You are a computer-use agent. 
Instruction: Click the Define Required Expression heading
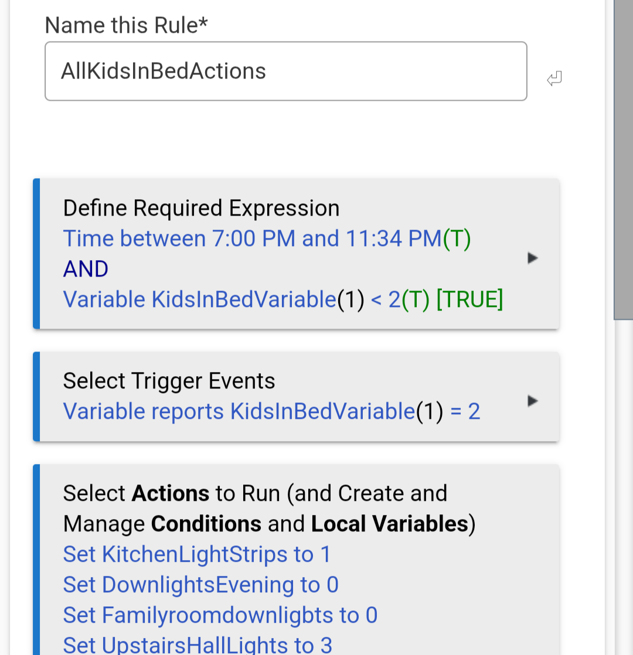coord(201,209)
